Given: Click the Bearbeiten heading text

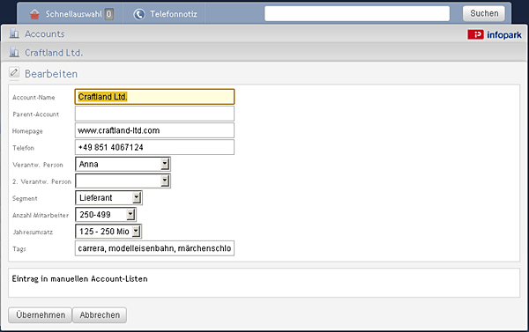Looking at the screenshot, I should [51, 74].
